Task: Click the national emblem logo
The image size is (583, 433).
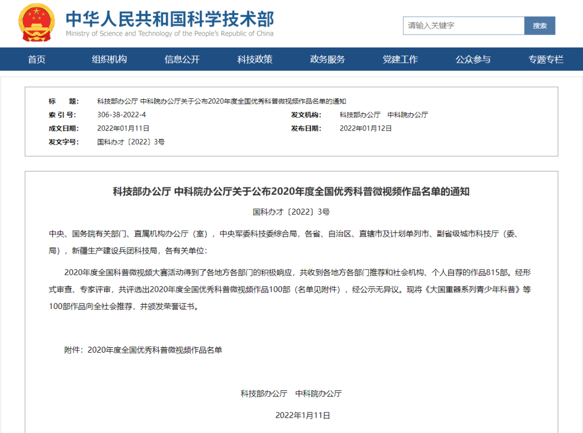Action: click(x=37, y=24)
